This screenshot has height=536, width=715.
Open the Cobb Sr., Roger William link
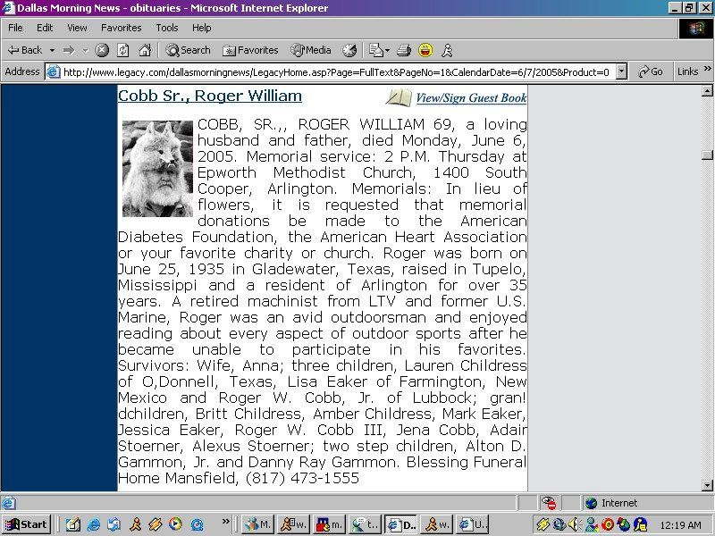coord(209,96)
